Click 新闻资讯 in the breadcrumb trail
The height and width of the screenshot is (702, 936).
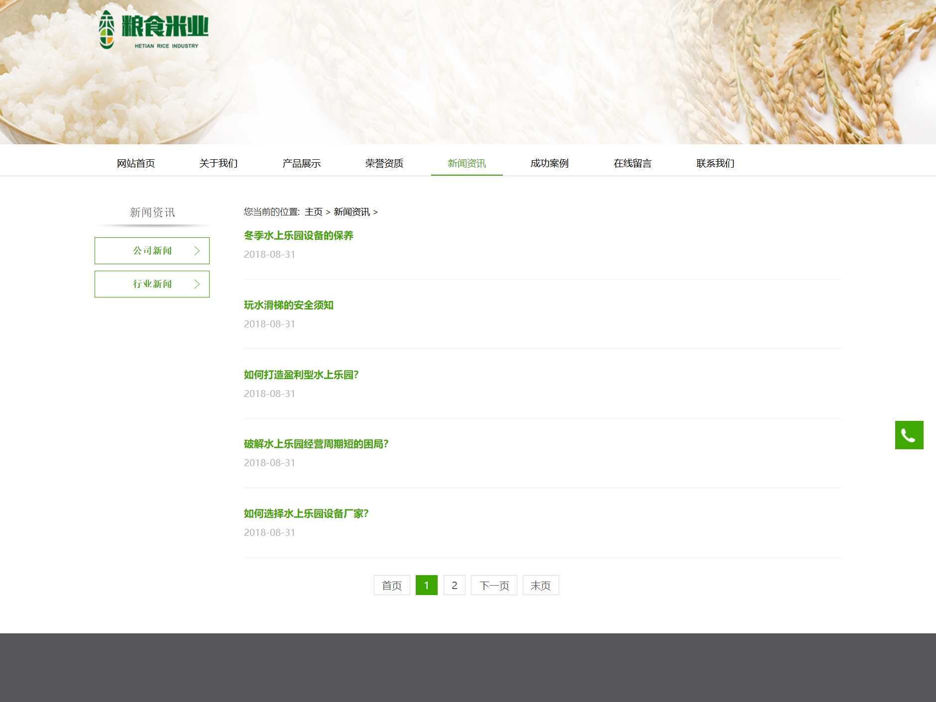click(x=352, y=211)
